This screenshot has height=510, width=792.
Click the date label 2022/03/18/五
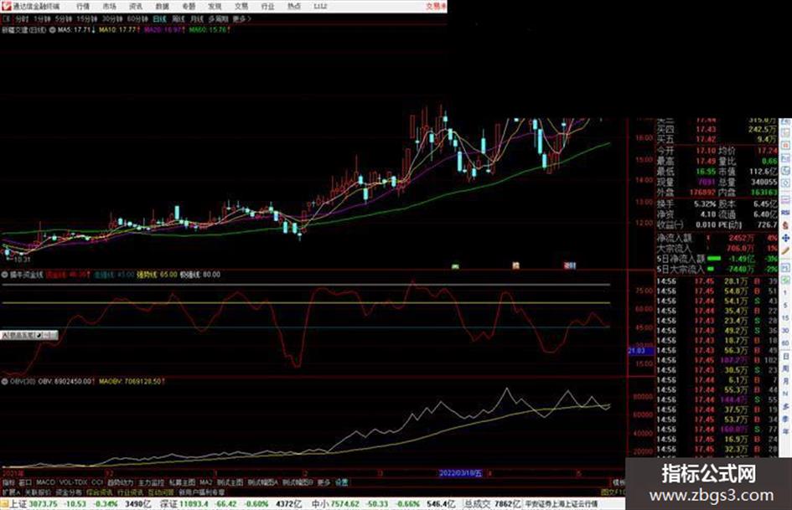pos(460,473)
